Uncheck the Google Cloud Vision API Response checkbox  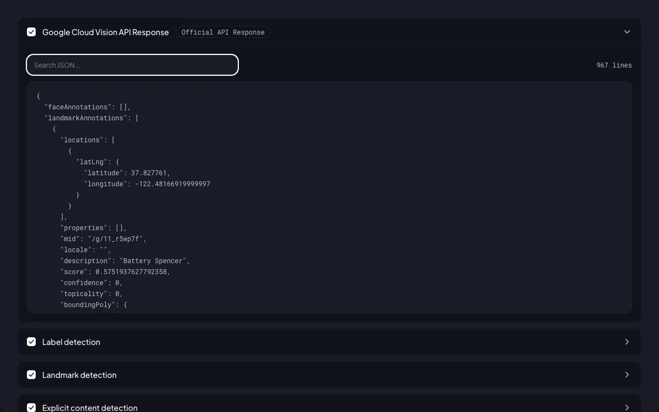point(31,32)
